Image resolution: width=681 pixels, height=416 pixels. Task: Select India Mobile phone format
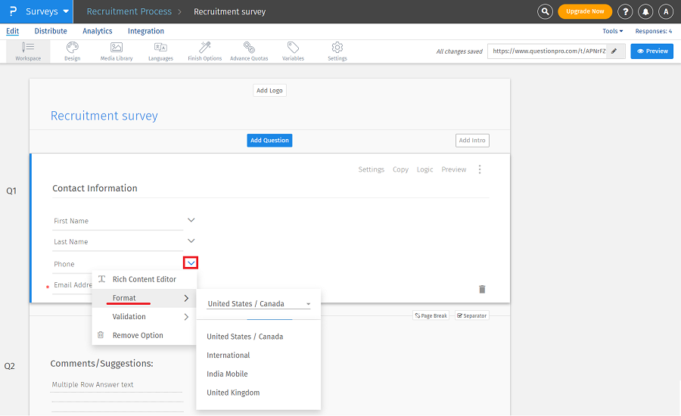click(227, 374)
